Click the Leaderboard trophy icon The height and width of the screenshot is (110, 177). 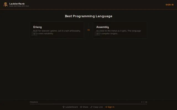(x=64, y=107)
